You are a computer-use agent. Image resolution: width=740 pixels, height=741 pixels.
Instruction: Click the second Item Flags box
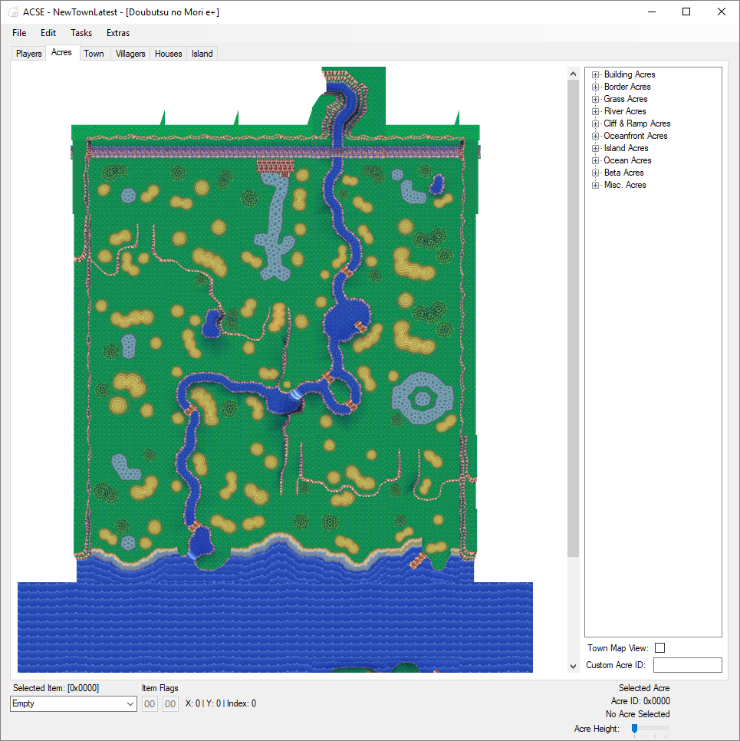(x=170, y=703)
